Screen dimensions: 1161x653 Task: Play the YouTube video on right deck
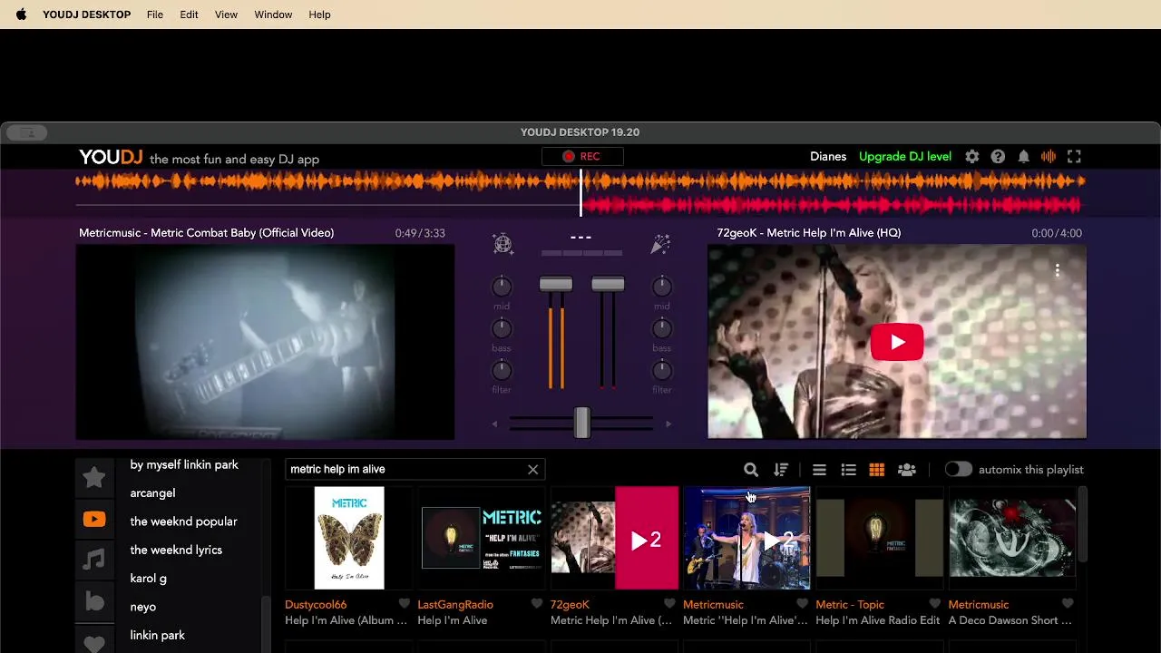897,342
